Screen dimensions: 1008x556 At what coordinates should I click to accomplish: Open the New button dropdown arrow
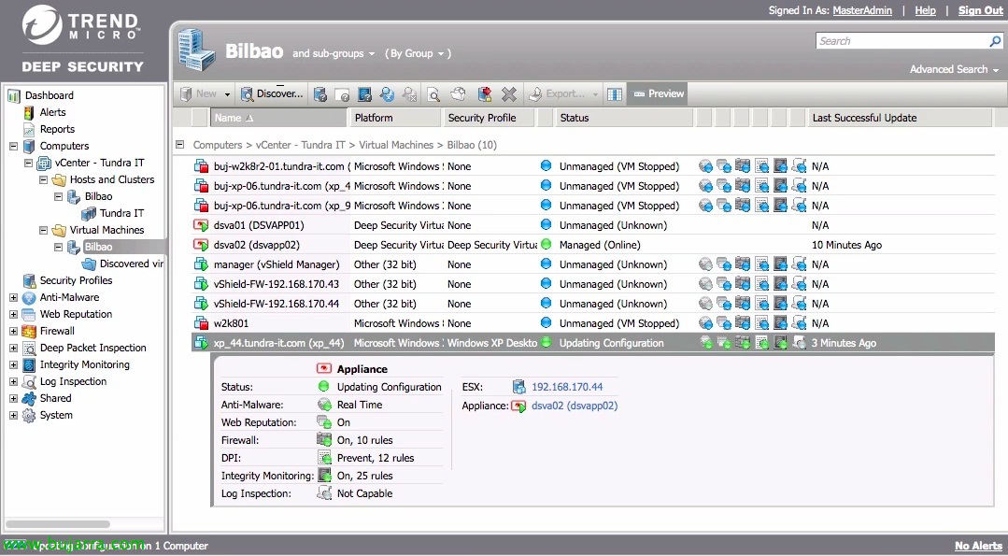(x=227, y=94)
